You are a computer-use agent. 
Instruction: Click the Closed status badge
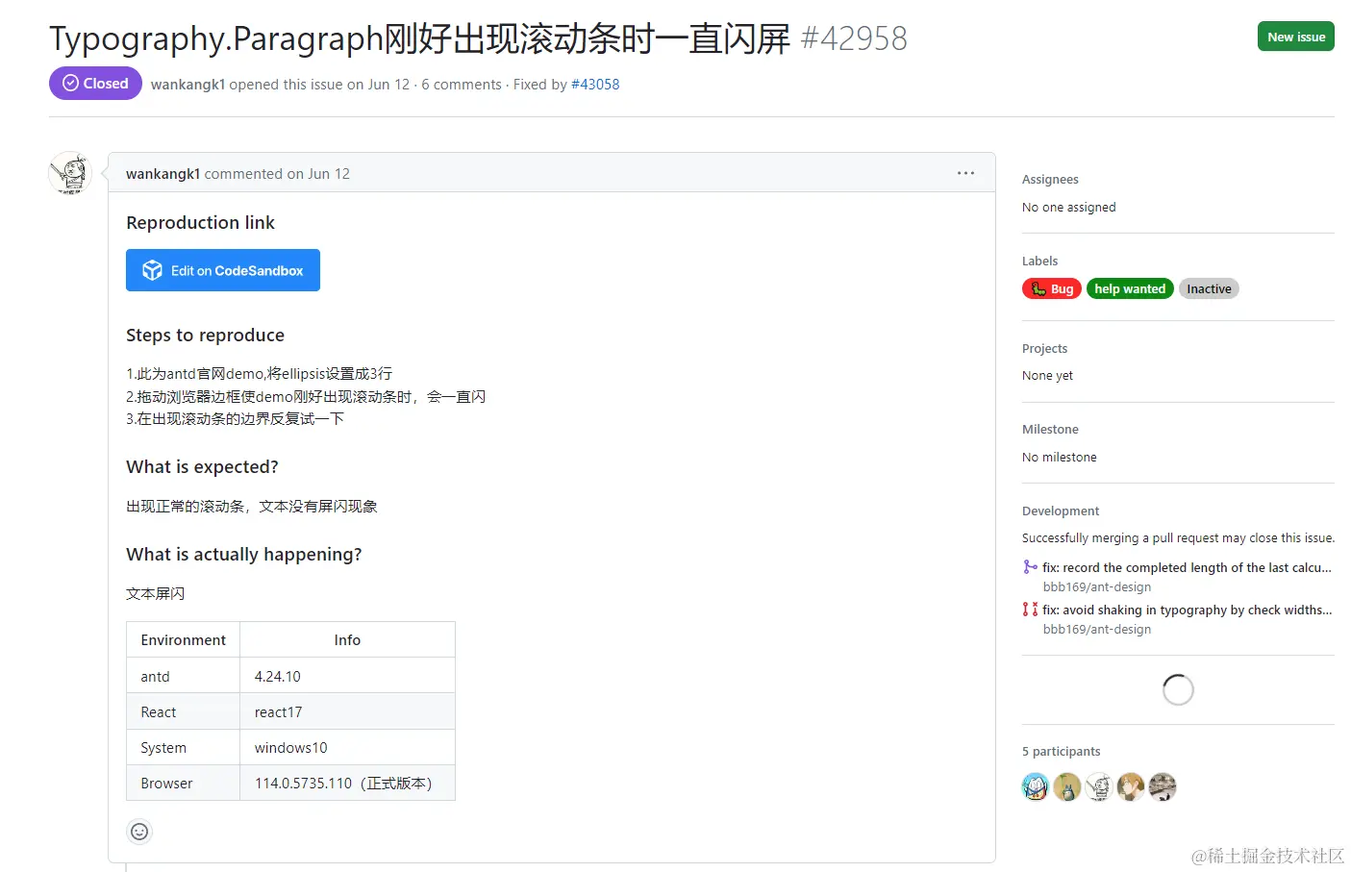(95, 84)
